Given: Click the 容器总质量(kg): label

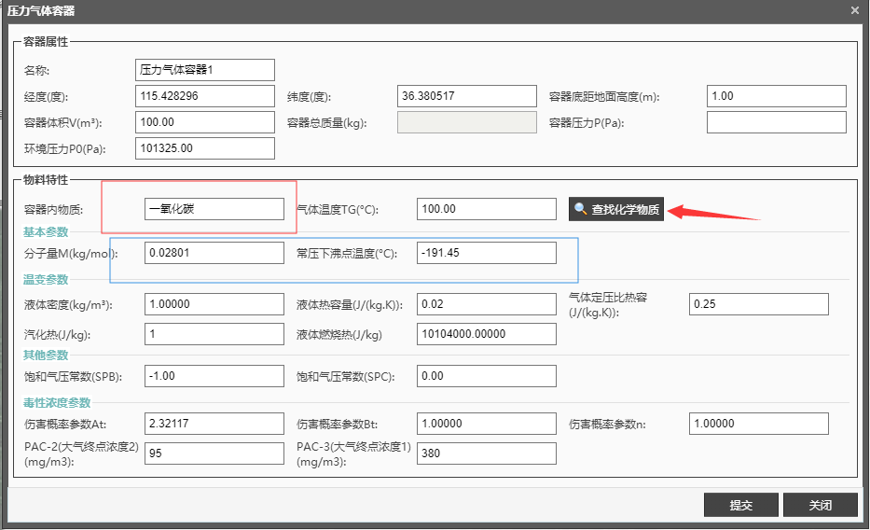Looking at the screenshot, I should (326, 122).
